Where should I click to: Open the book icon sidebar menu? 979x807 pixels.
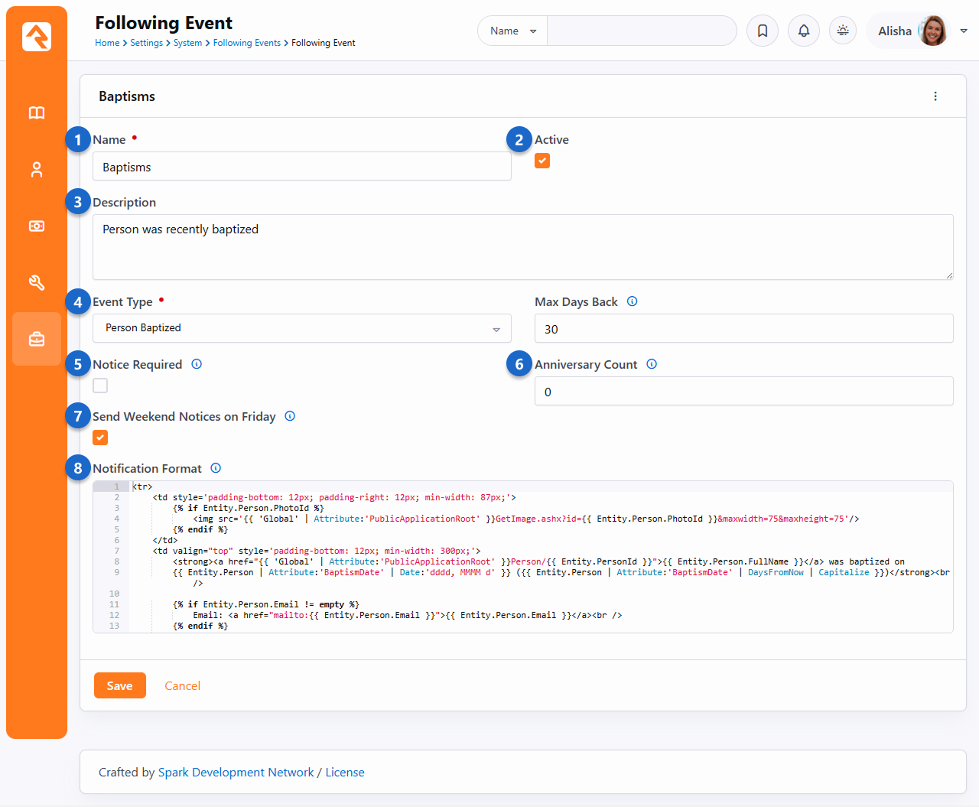37,113
